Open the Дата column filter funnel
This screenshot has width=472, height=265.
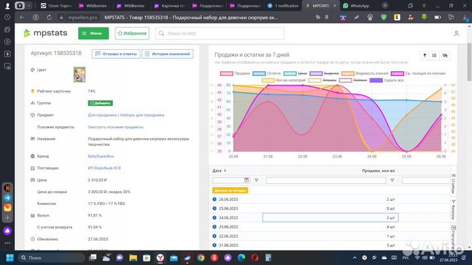[256, 181]
